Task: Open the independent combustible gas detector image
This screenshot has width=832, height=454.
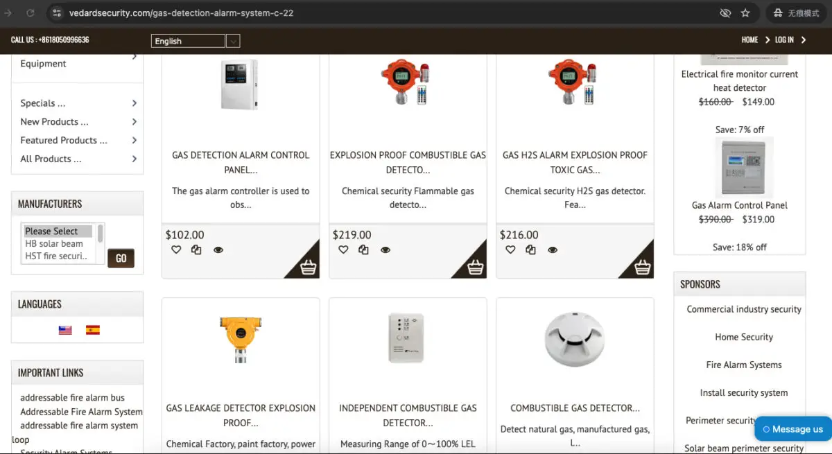Action: (x=406, y=338)
